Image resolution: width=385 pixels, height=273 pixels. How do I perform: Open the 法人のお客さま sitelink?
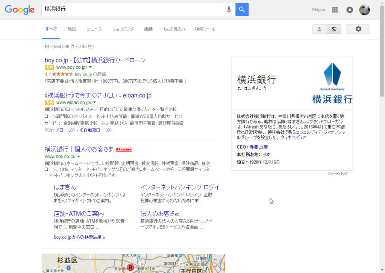160,214
